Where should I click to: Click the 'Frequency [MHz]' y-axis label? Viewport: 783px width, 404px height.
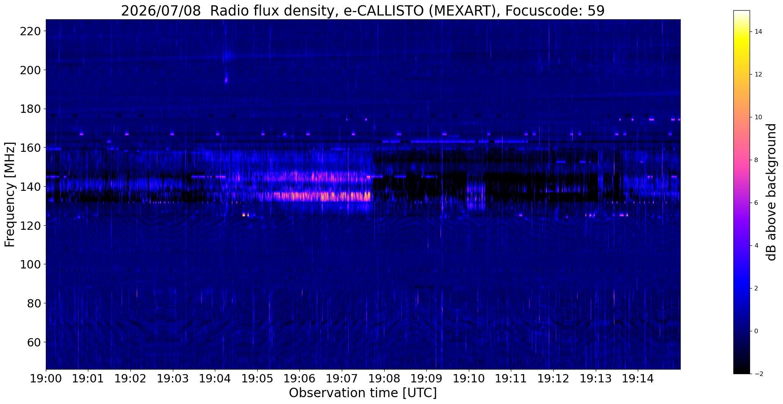tap(10, 194)
